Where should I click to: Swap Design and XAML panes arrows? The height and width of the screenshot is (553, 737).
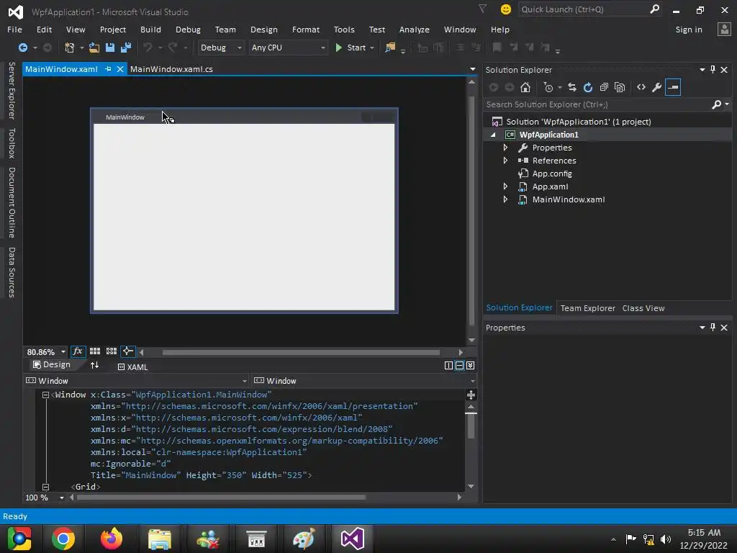(94, 365)
